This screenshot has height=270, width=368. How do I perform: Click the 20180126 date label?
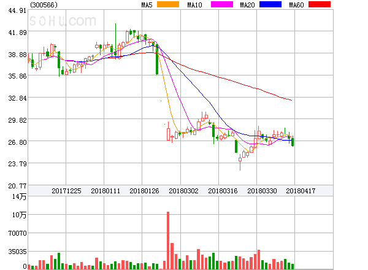click(x=144, y=191)
